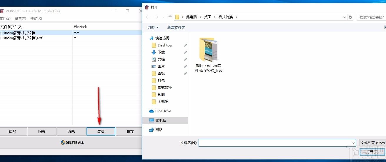Image resolution: width=386 pixels, height=162 pixels.
Task: Click the pin icon beside Desktop
Action: coord(185,45)
